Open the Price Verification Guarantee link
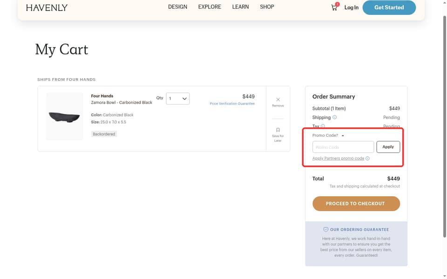Viewport: 447px width, 279px height. coord(232,104)
